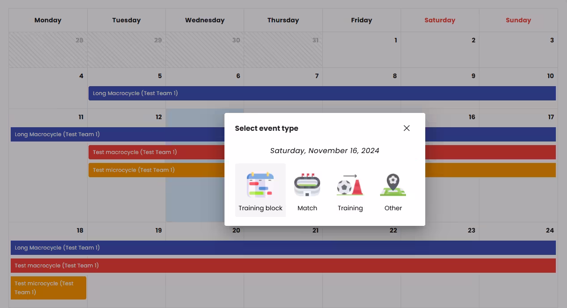This screenshot has height=308, width=567.
Task: Open Test microcycle event on Monday the 18th
Action: [48, 288]
